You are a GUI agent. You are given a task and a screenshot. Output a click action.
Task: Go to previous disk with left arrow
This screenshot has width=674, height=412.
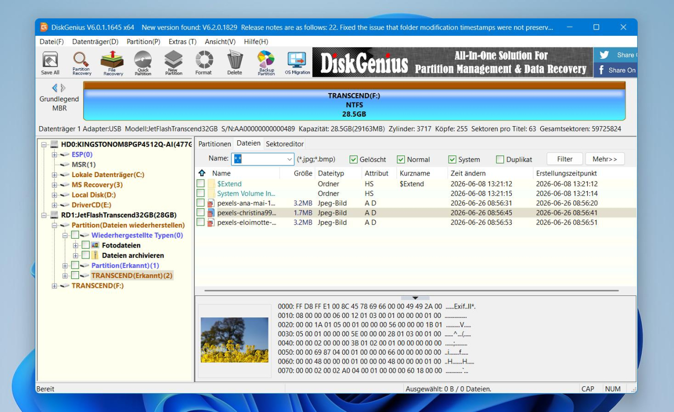54,88
